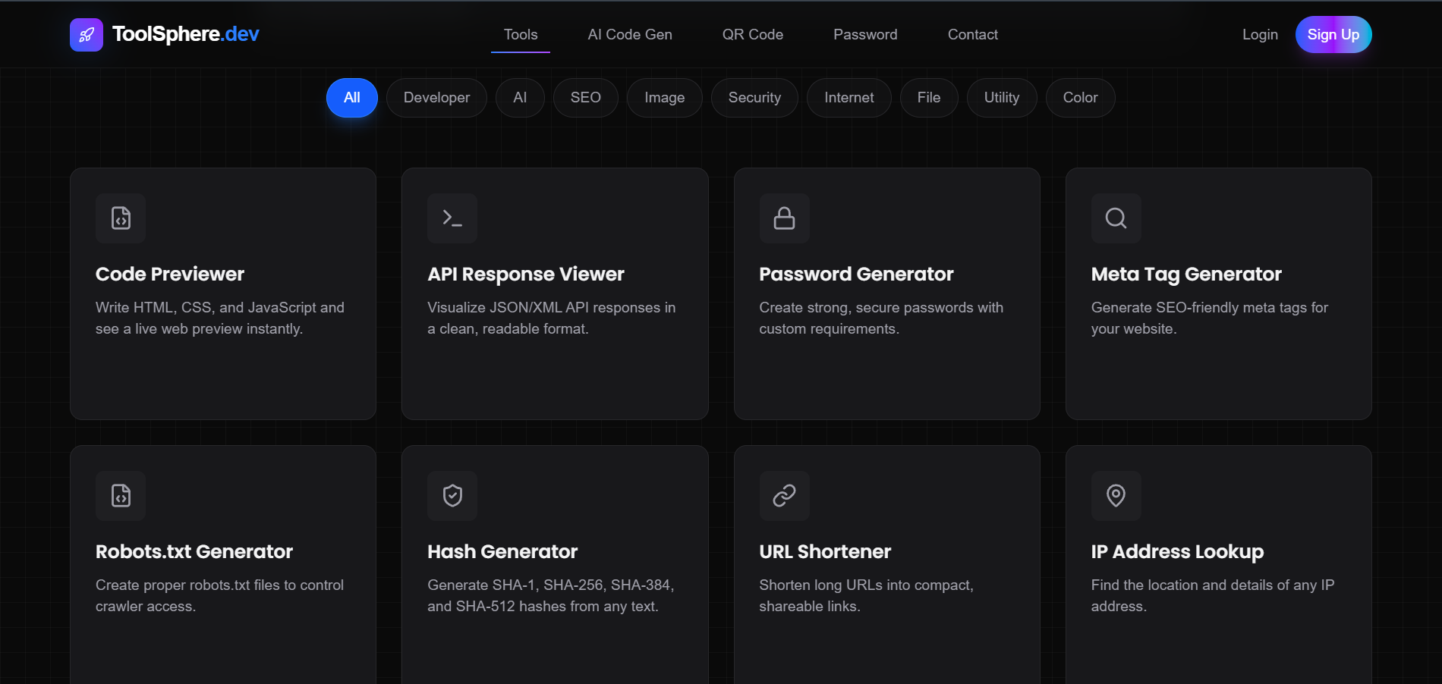Select the AI category filter
This screenshot has height=684, width=1442.
520,97
